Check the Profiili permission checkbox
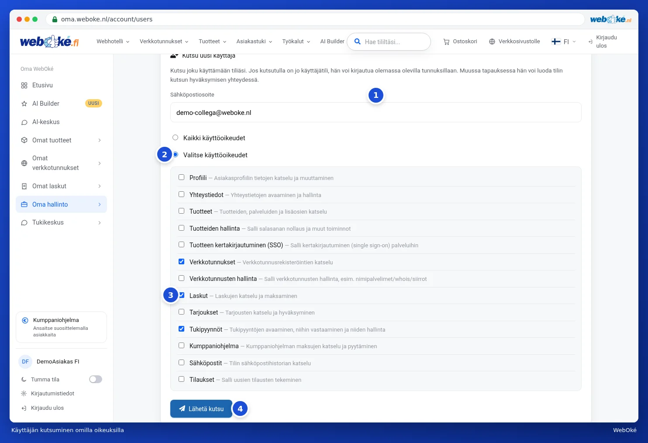Image resolution: width=648 pixels, height=443 pixels. tap(181, 177)
